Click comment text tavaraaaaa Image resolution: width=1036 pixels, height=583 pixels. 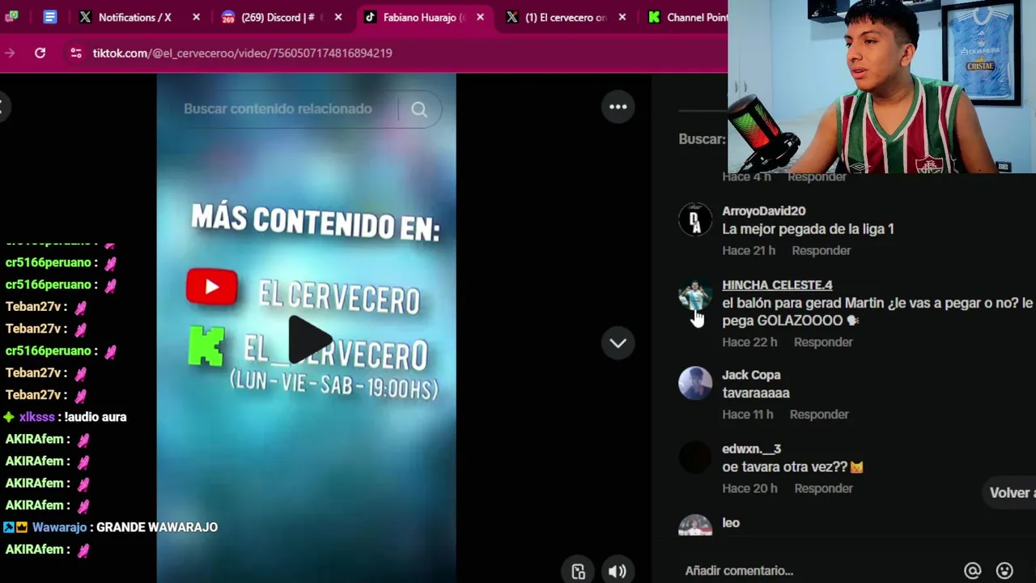click(x=756, y=393)
